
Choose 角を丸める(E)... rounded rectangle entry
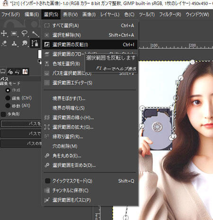point(90,156)
